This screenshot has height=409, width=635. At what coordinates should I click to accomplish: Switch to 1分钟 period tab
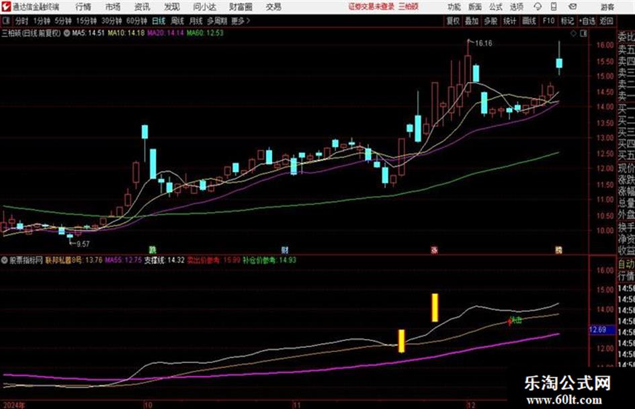42,21
